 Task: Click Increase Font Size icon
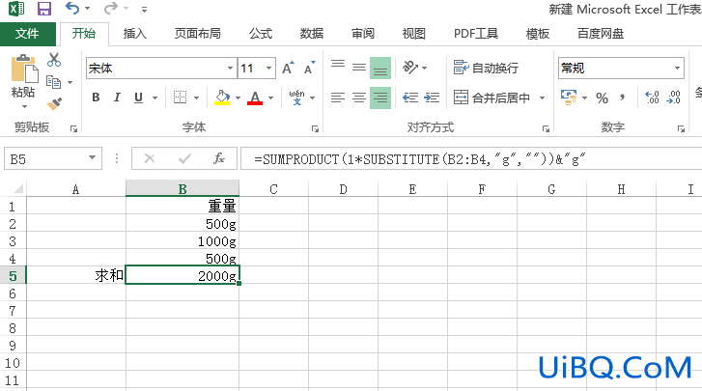[x=289, y=68]
